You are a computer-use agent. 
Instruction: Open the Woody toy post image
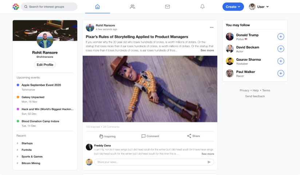coord(150,89)
